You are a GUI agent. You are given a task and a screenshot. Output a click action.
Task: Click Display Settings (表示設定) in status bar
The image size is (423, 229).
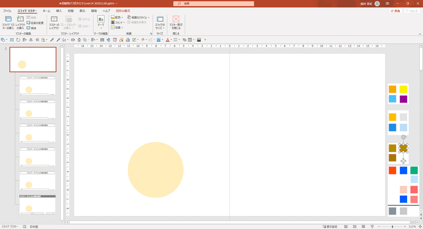330,226
